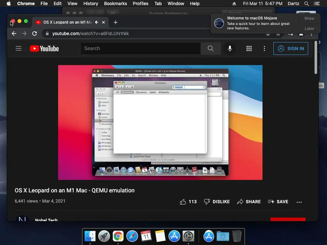Click the SHARE button

[249, 202]
